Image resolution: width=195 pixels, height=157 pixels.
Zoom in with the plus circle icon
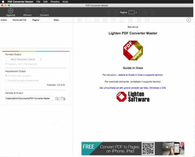tap(145, 12)
